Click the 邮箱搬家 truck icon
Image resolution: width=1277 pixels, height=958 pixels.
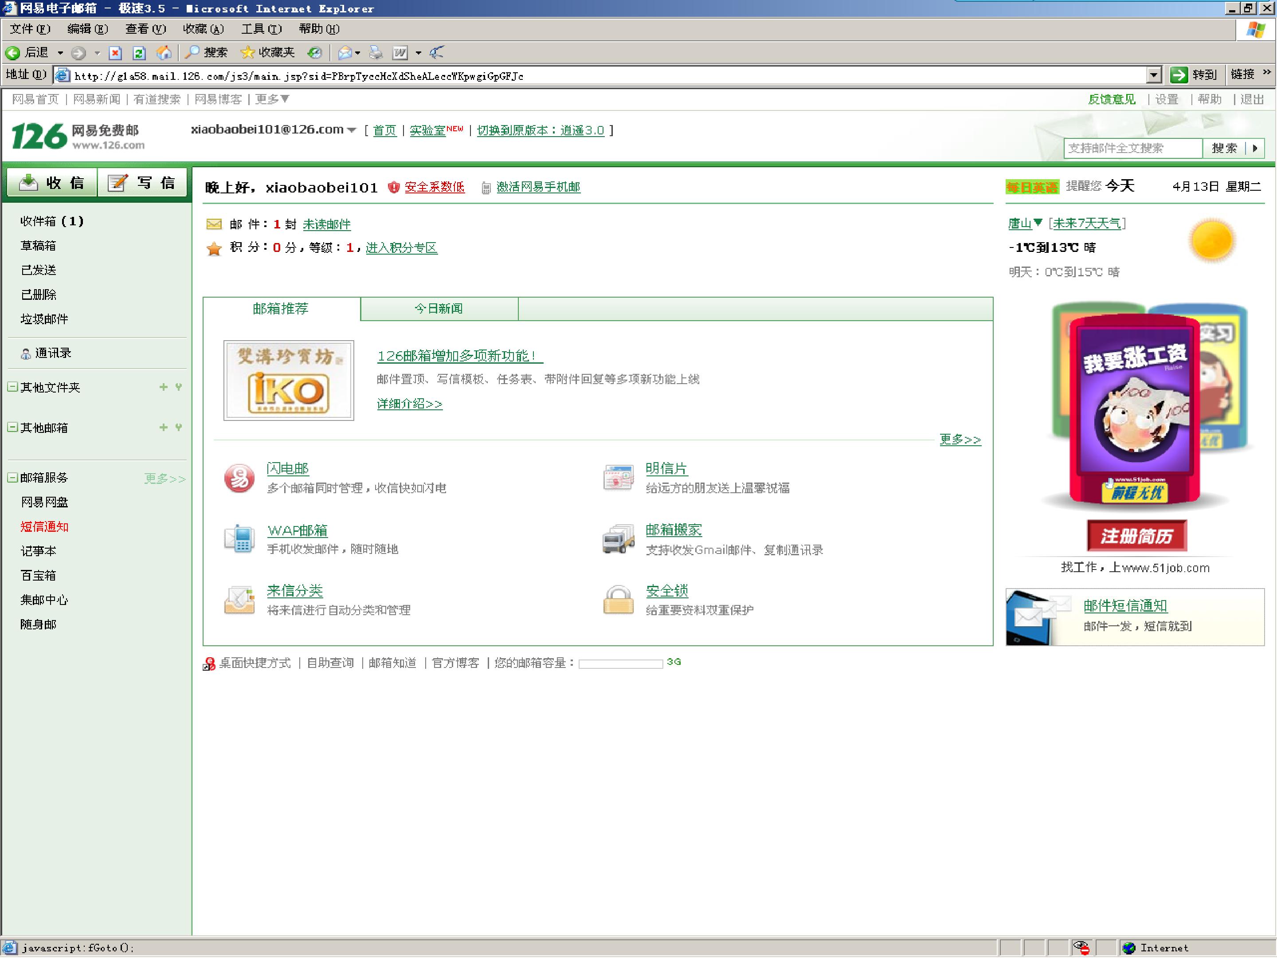coord(618,539)
